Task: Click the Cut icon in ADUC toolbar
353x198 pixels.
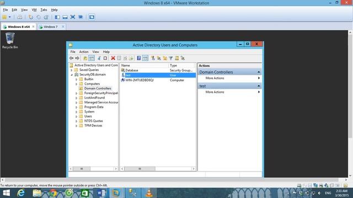Action: tap(99, 58)
